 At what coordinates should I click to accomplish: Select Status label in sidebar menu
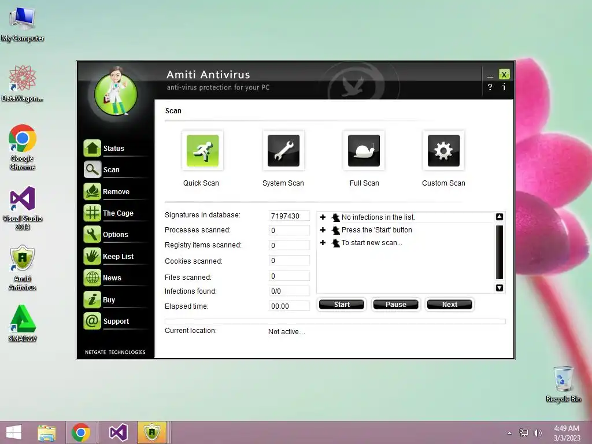[114, 149]
